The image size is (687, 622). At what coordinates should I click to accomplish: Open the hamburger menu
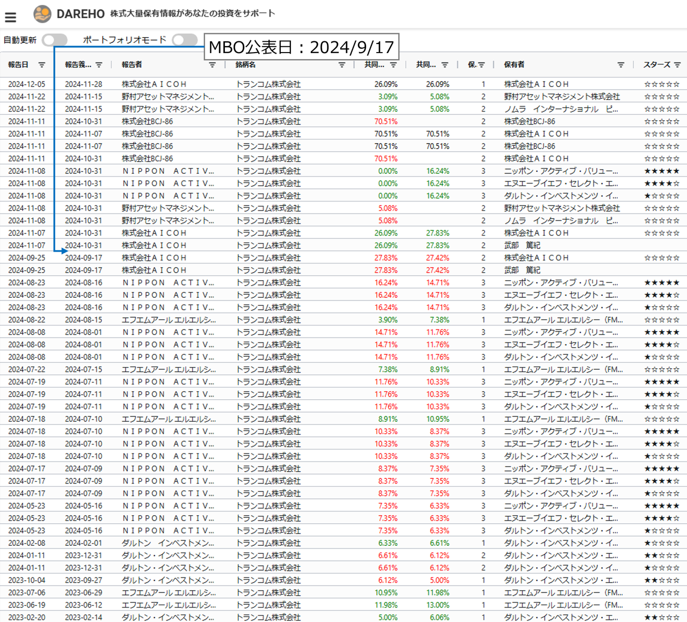point(10,17)
